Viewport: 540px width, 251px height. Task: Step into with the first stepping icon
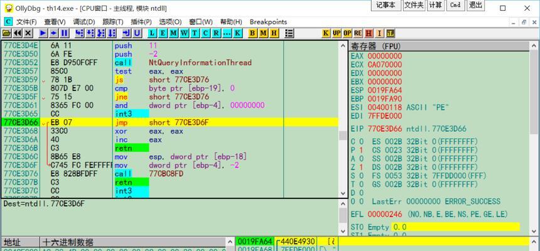pyautogui.click(x=80, y=33)
